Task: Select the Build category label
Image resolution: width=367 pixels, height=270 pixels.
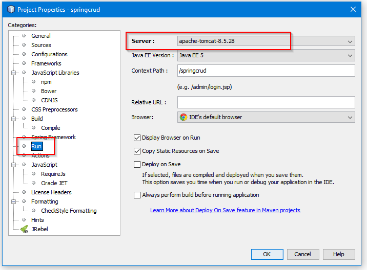Action: (37, 119)
